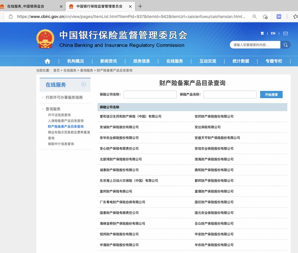Close the 在线服务_中国银保监会 tab
298x253 pixels.
[x=61, y=6]
